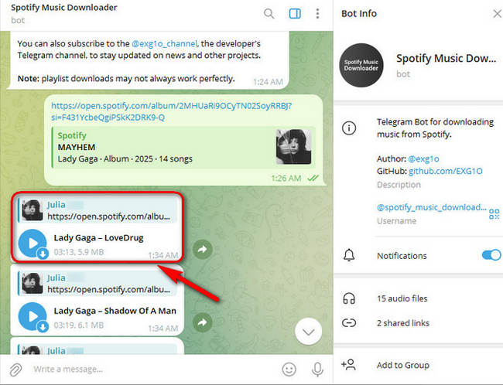The image size is (503, 385).
Task: Close the Bot Info panel
Action: 498,13
